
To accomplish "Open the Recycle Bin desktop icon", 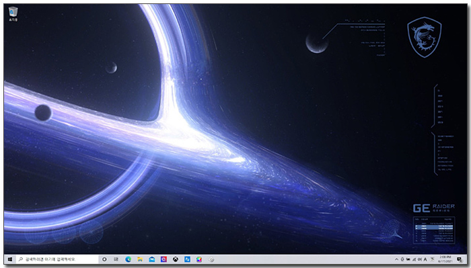I will [x=13, y=14].
